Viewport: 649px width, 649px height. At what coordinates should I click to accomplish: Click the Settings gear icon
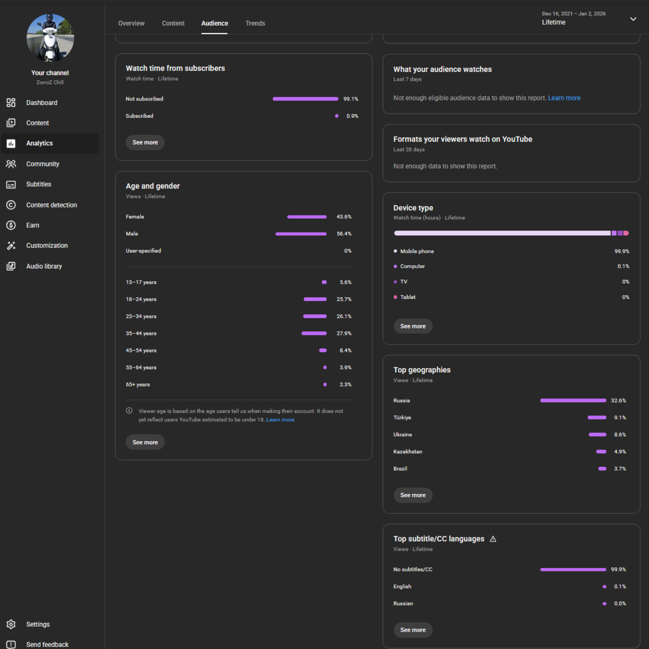coord(11,624)
